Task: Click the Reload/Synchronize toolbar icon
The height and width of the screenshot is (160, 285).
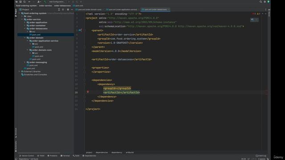Action: (x=24, y=2)
